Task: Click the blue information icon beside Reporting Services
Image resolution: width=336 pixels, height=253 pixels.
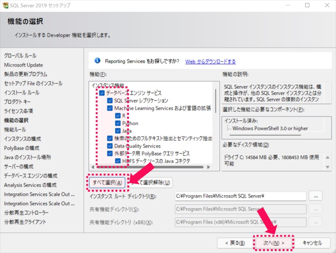Action: 97,61
